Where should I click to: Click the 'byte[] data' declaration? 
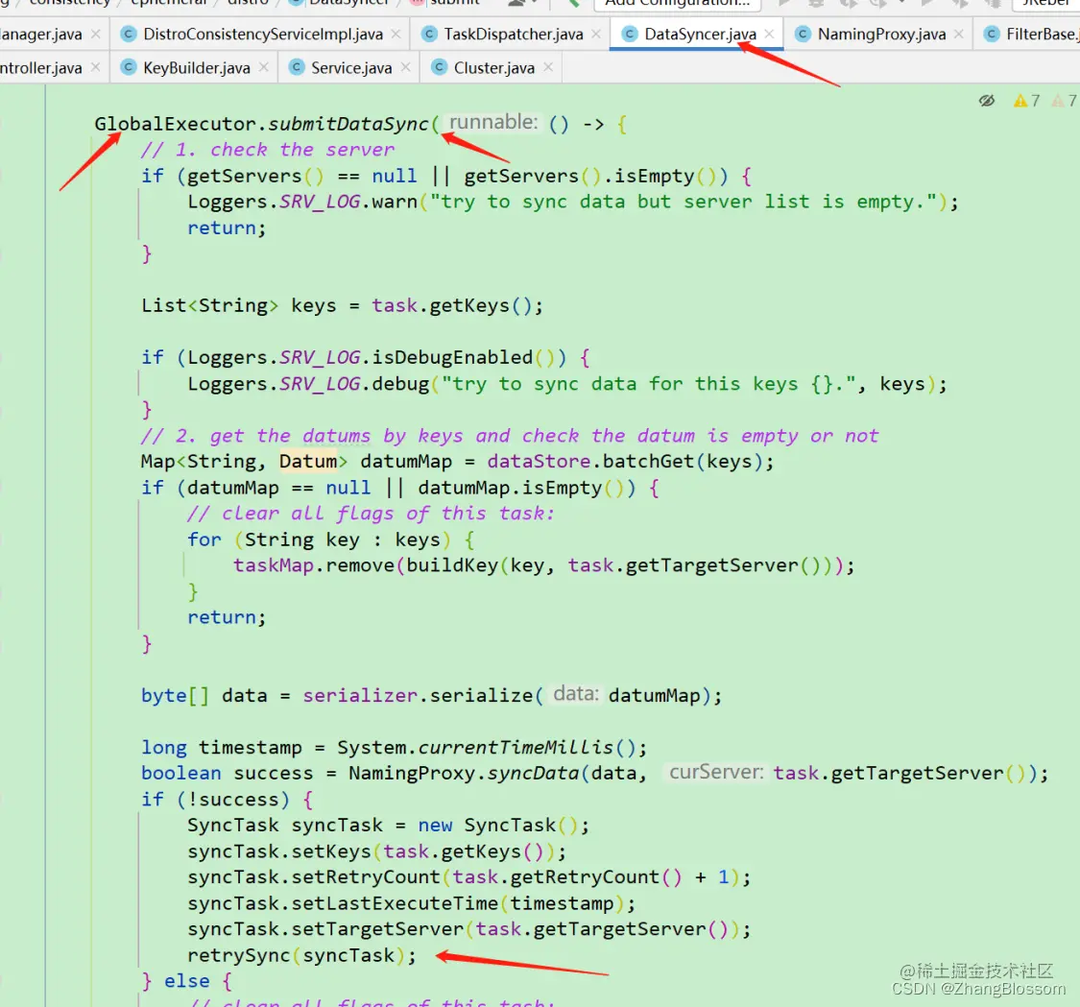(204, 696)
